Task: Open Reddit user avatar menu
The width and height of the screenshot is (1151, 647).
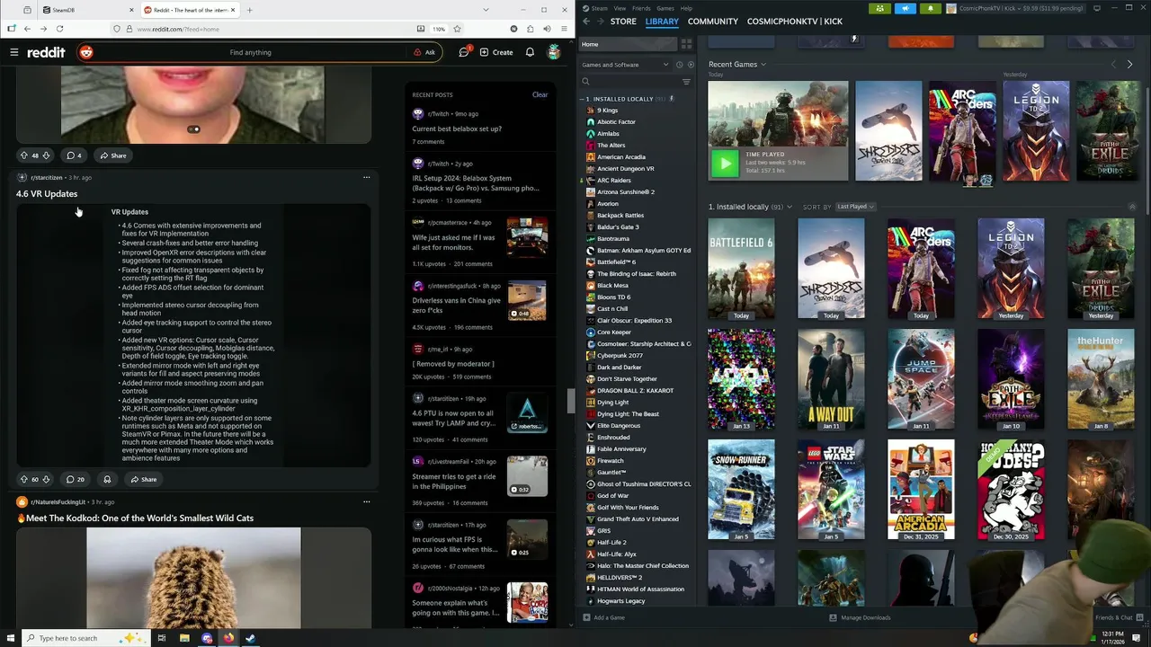Action: [555, 52]
